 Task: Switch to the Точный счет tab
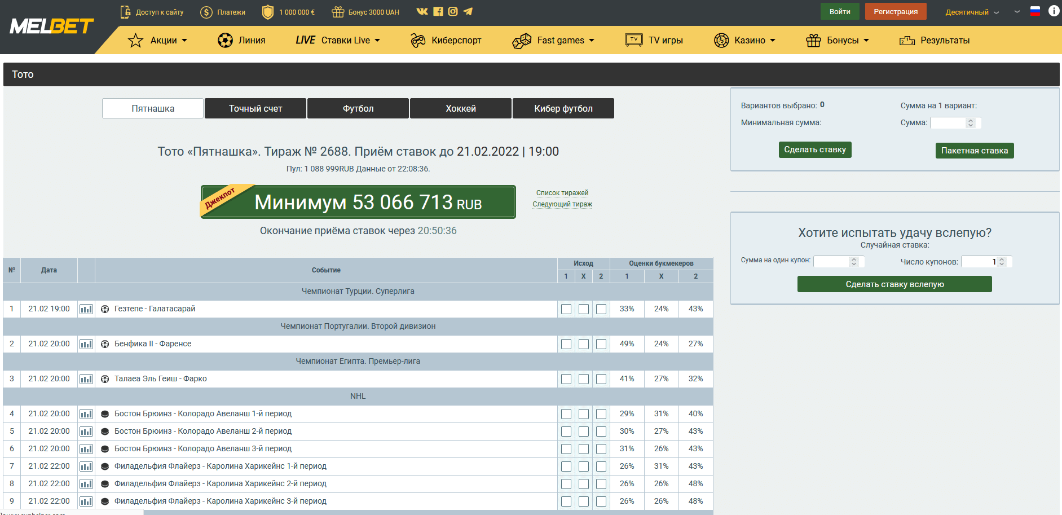tap(255, 108)
